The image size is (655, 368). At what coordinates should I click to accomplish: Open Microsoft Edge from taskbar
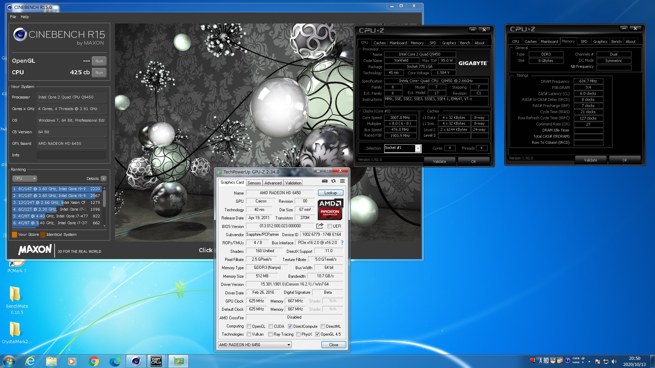(115, 361)
